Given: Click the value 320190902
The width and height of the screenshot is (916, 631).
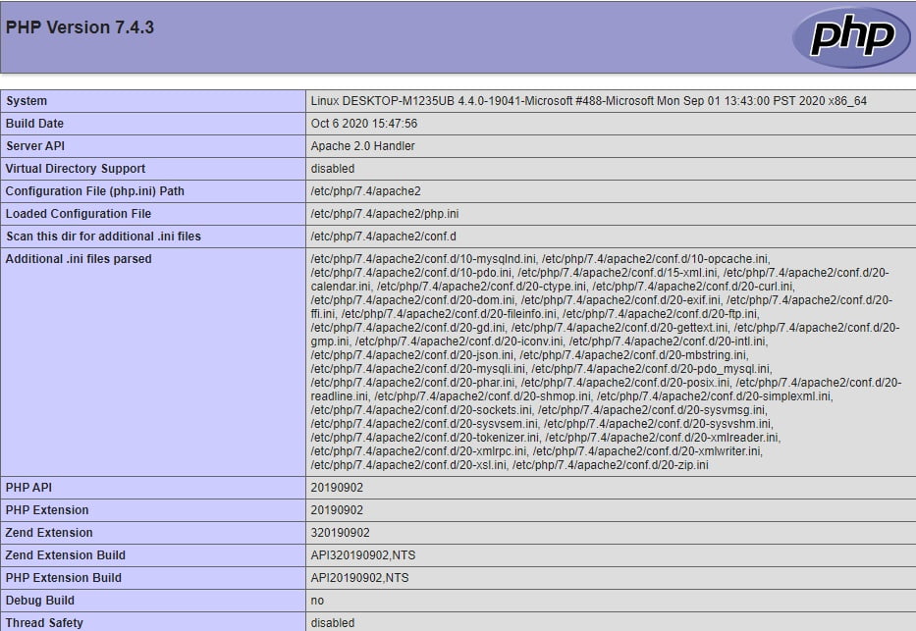Looking at the screenshot, I should click(x=340, y=533).
